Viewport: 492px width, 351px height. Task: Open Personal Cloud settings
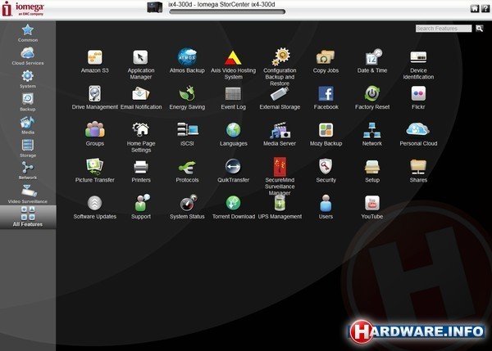coord(418,134)
